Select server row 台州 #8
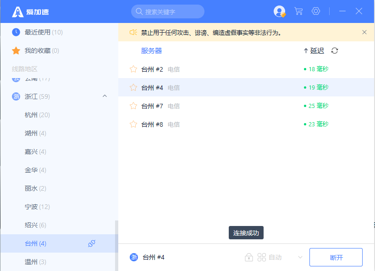The height and width of the screenshot is (271, 375). 246,124
